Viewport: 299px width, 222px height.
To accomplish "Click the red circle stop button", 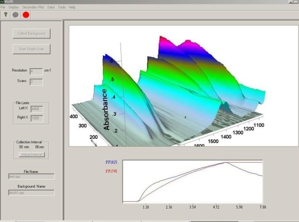I will click(26, 15).
